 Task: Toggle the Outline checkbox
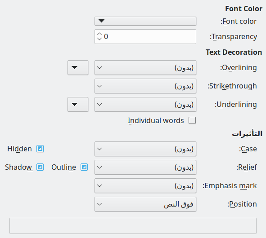click(x=84, y=167)
